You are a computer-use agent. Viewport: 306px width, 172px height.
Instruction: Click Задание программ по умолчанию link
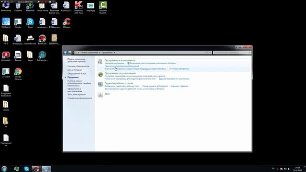tap(174, 79)
